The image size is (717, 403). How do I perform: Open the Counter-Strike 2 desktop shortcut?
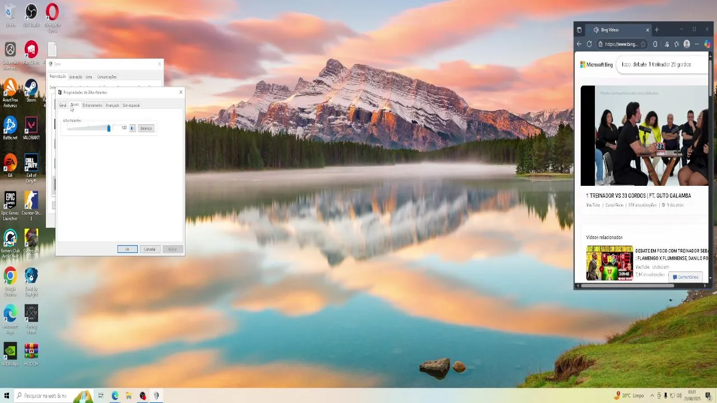pyautogui.click(x=31, y=206)
